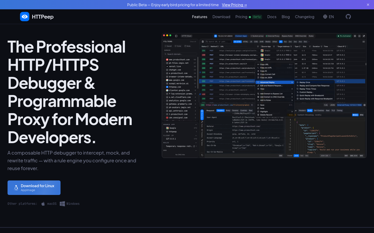Follow the View Pricing banner link
The width and height of the screenshot is (374, 233).
pyautogui.click(x=234, y=5)
